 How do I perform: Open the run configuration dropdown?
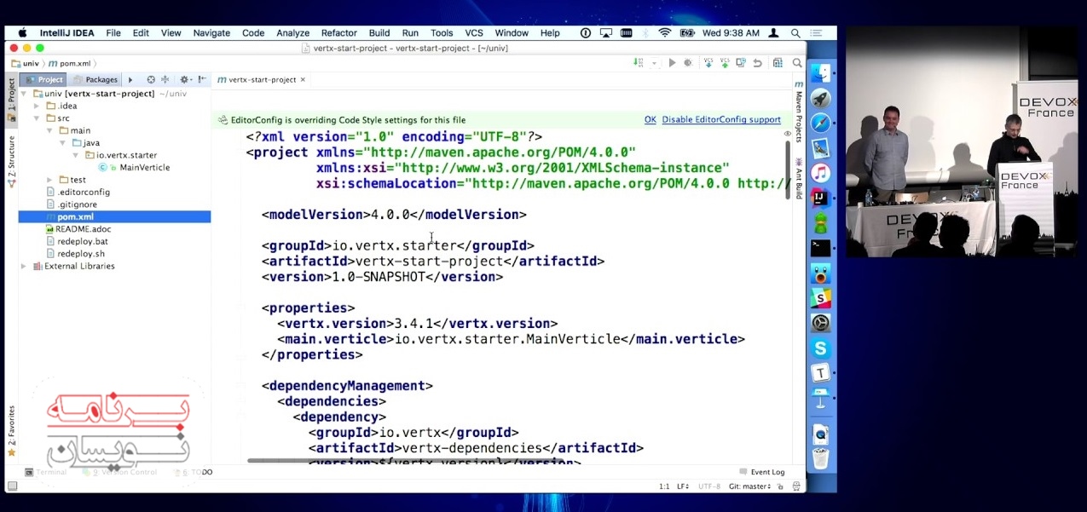(x=655, y=63)
